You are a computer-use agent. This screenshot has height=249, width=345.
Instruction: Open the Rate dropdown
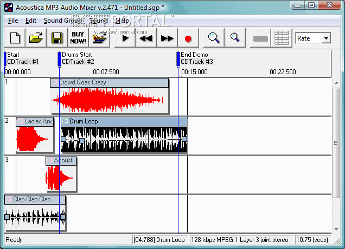click(326, 38)
